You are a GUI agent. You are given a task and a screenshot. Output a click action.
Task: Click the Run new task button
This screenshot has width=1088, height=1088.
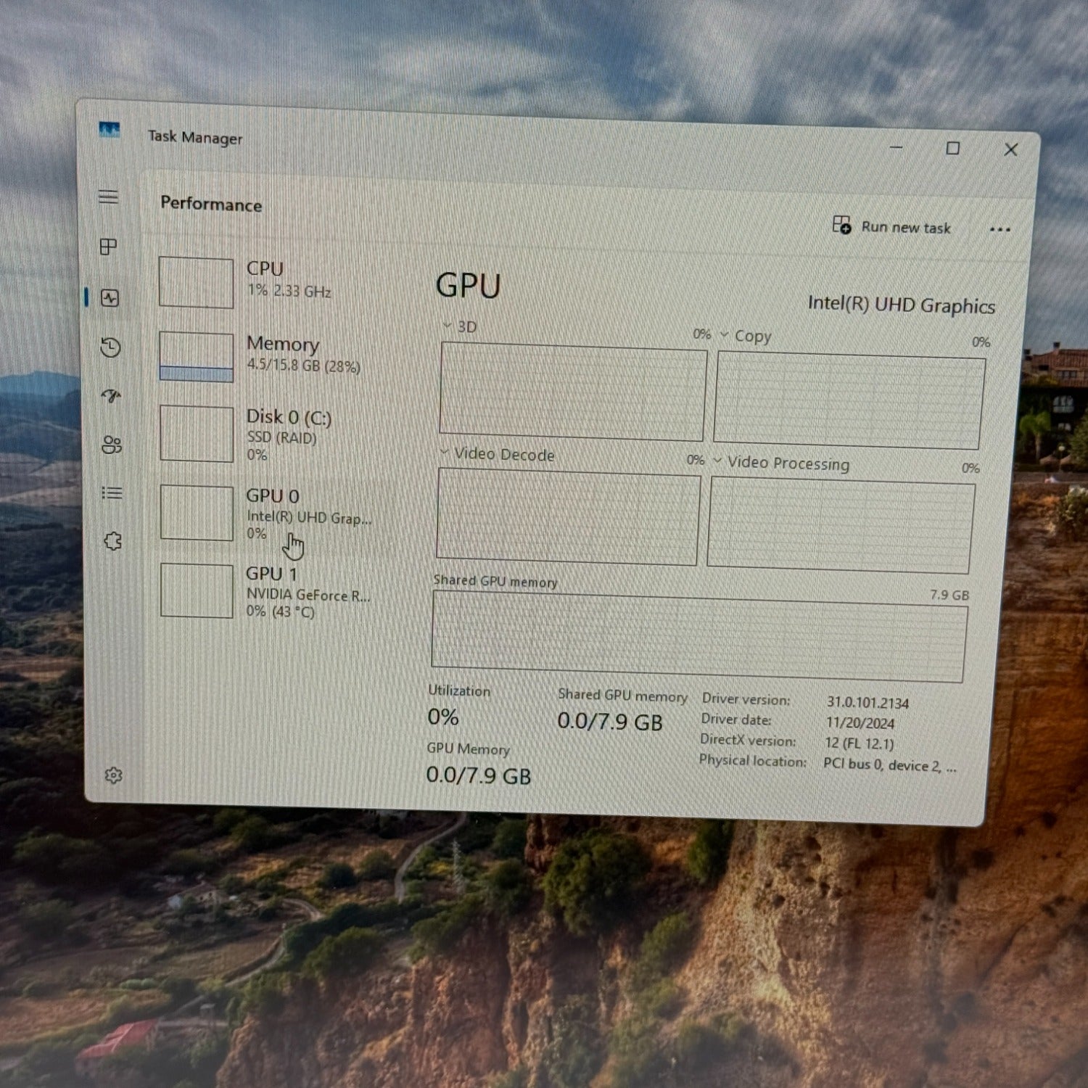(x=891, y=227)
